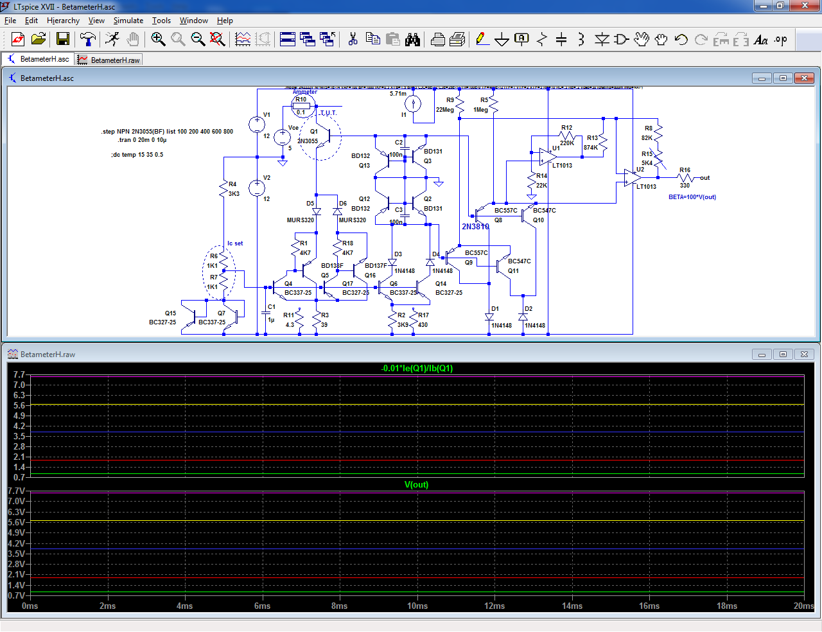822x632 pixels.
Task: Select the Drag closed-hand tool
Action: click(x=661, y=40)
